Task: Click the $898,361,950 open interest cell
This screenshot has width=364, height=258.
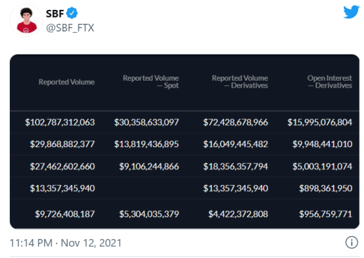Action: tap(326, 188)
